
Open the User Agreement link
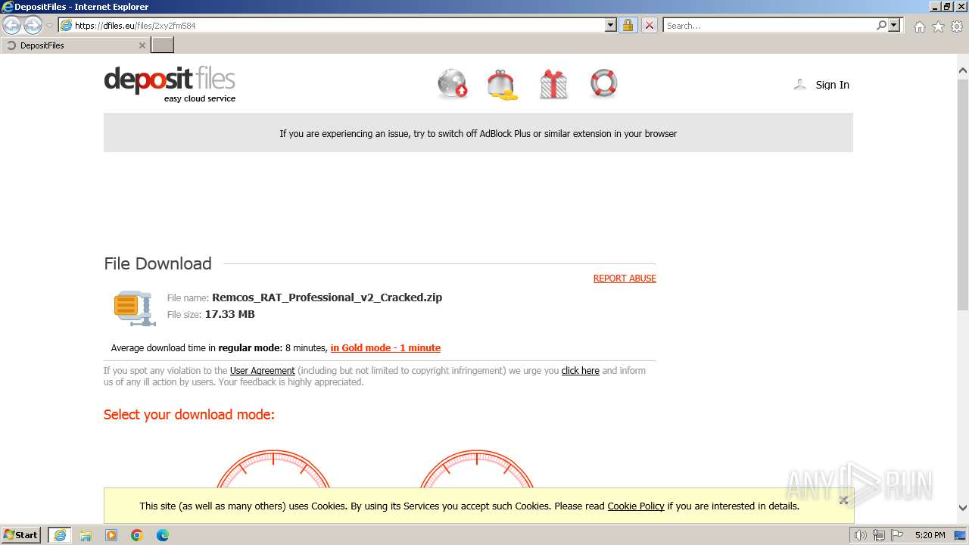[x=263, y=371]
